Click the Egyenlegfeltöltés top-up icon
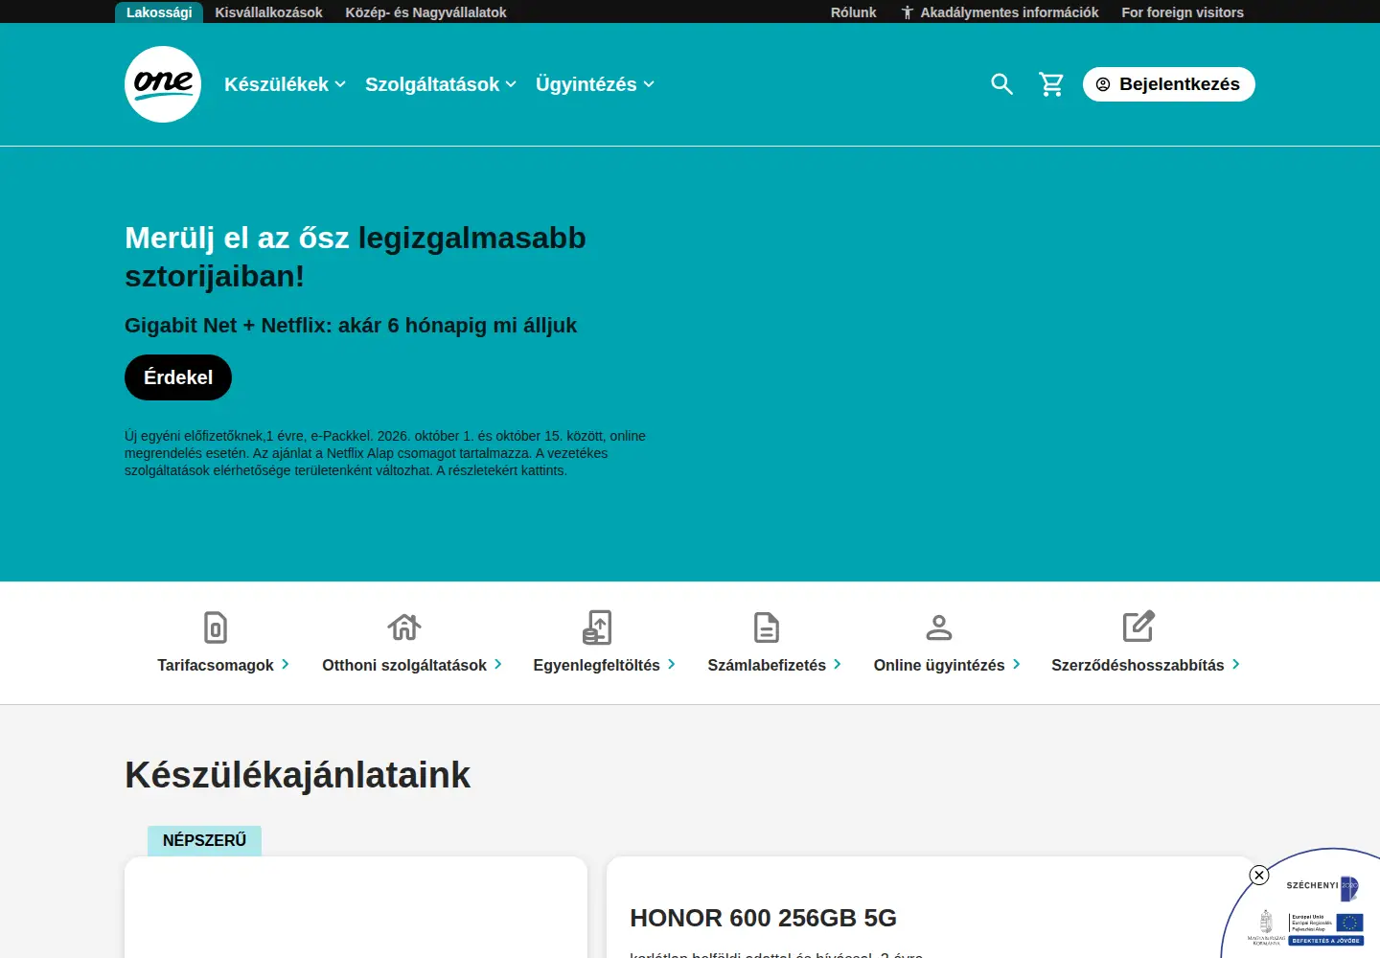 (x=597, y=627)
